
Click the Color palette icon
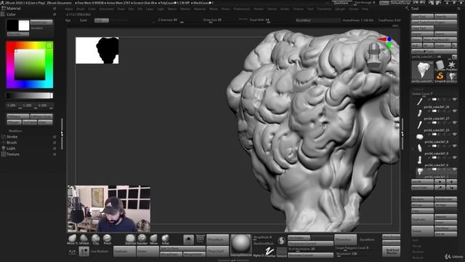tap(3, 15)
